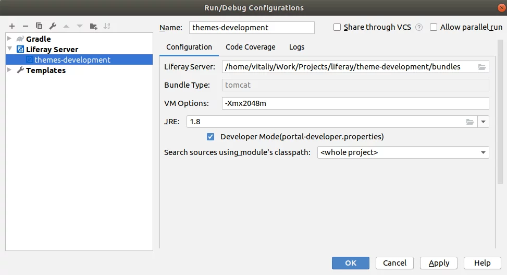Open the JRE dropdown arrow
Screen dimensions: 507x275
click(x=483, y=122)
